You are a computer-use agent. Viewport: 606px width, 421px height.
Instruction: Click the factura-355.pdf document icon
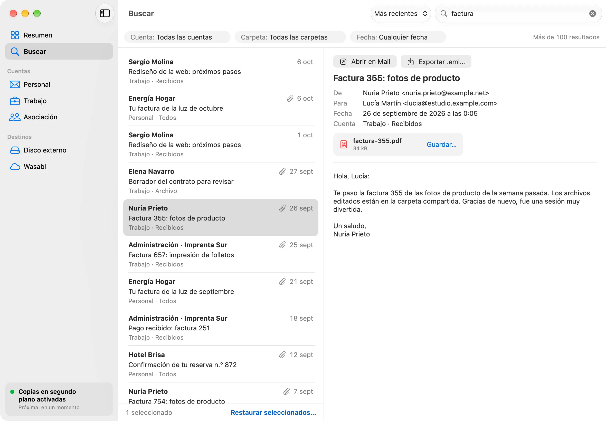344,144
